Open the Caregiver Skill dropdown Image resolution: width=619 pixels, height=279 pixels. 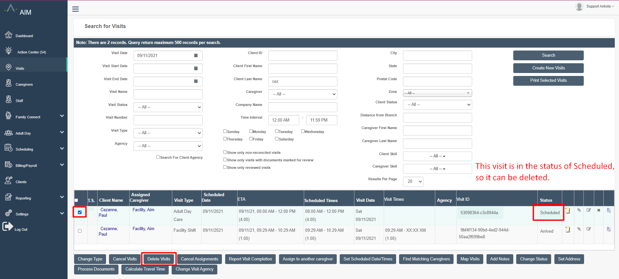438,169
